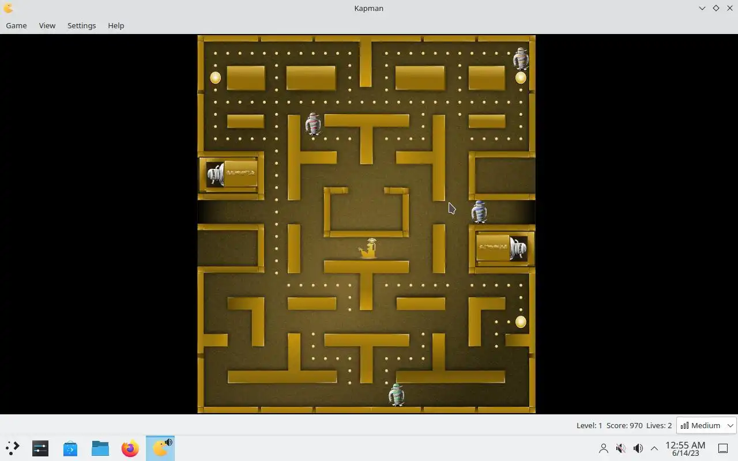Maximize the Kapman window
738x461 pixels.
click(716, 8)
